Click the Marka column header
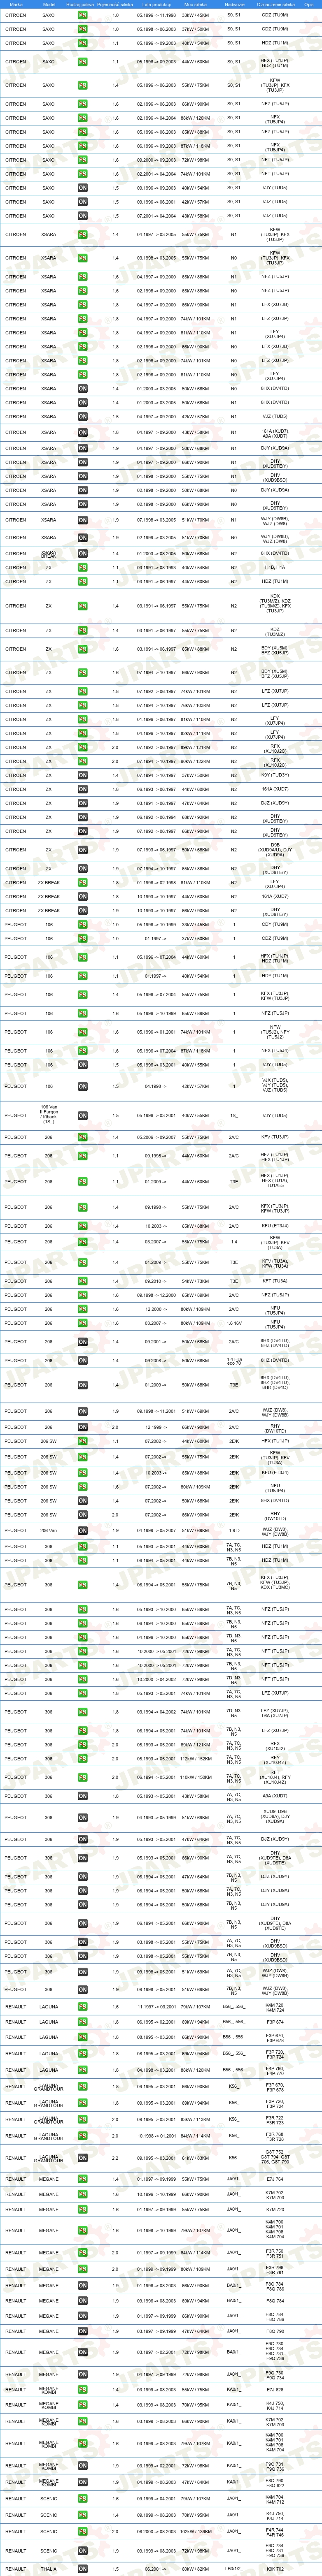The image size is (322, 2576). 16,5
